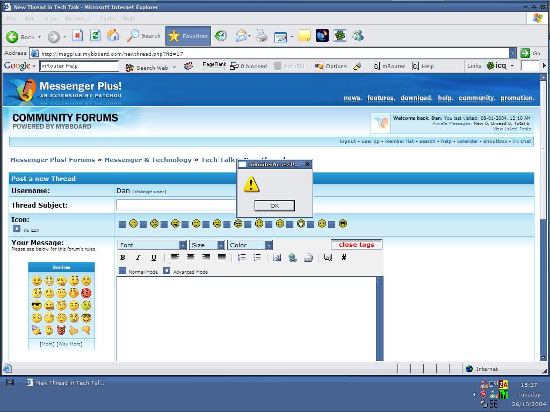Refresh the page using toolbar icon

tap(95, 36)
